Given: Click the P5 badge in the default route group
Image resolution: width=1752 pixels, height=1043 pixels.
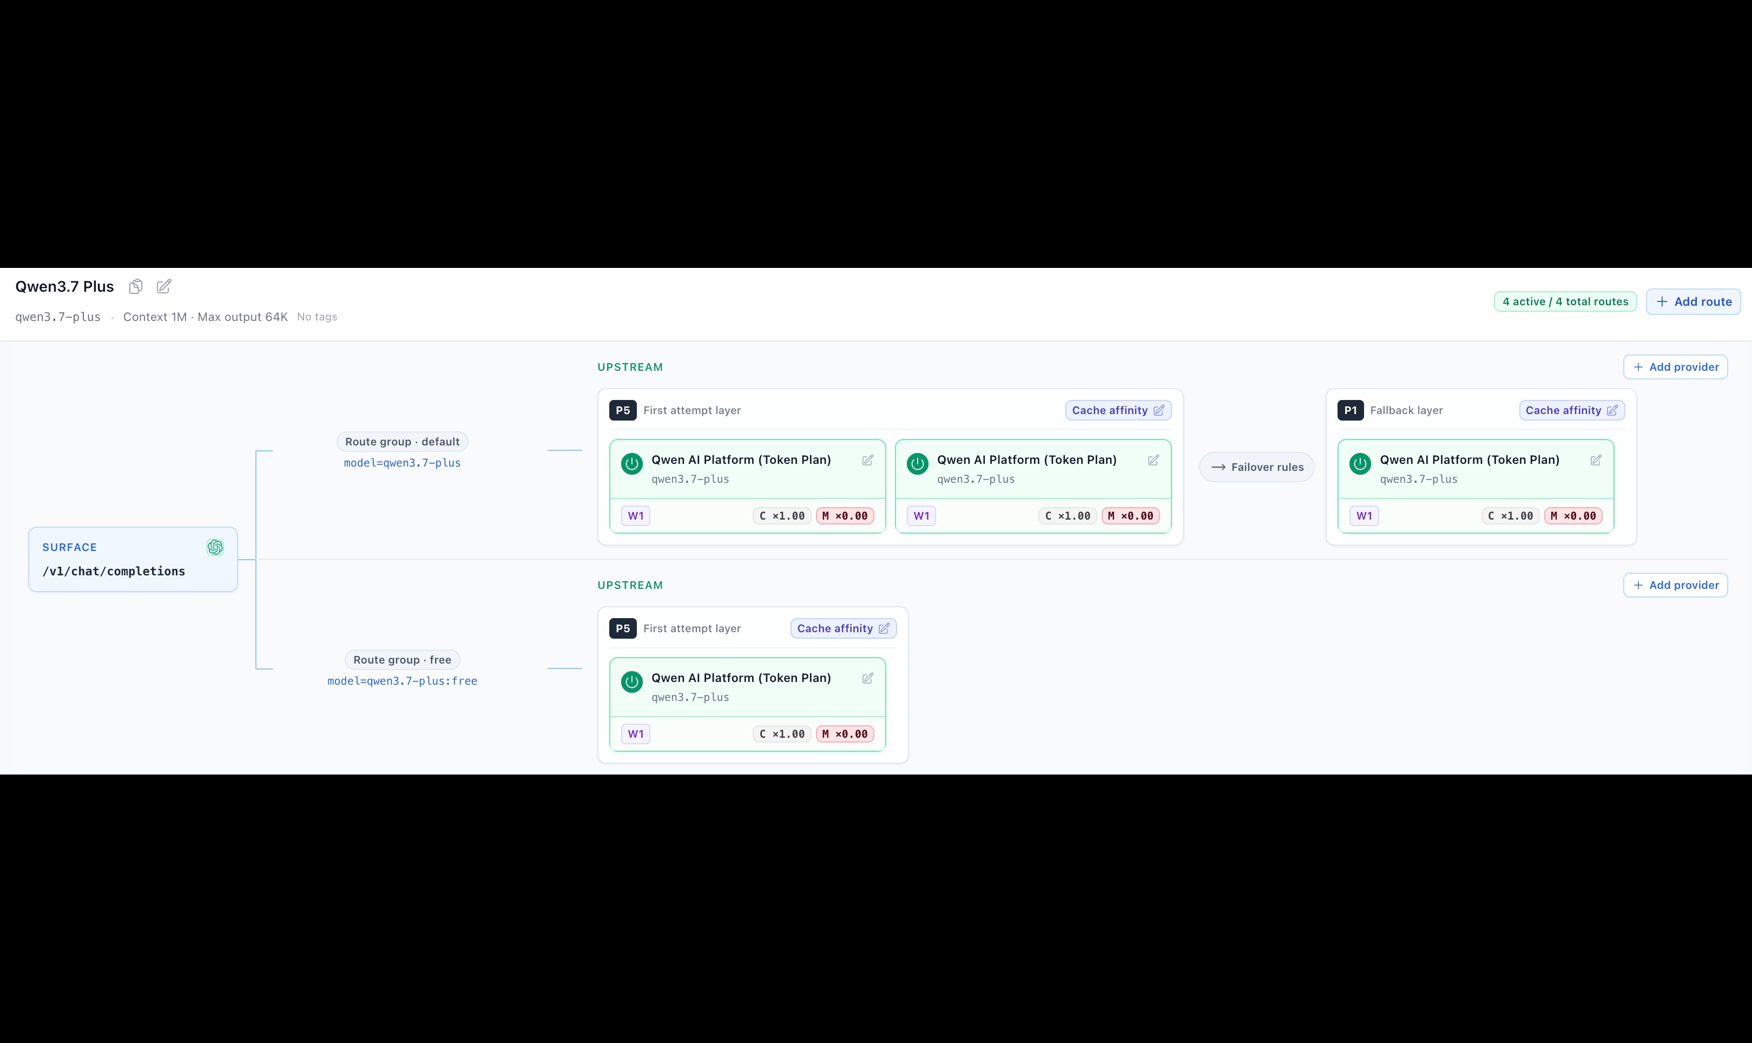Looking at the screenshot, I should click(x=622, y=410).
